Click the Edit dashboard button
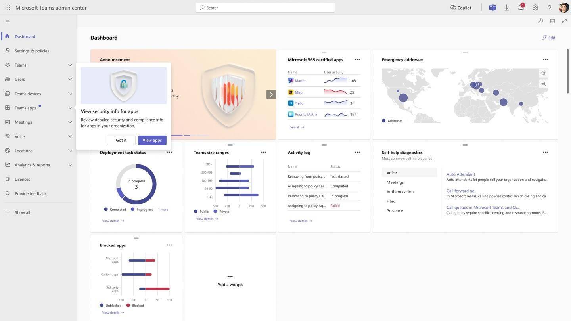The height and width of the screenshot is (321, 571). (x=548, y=38)
